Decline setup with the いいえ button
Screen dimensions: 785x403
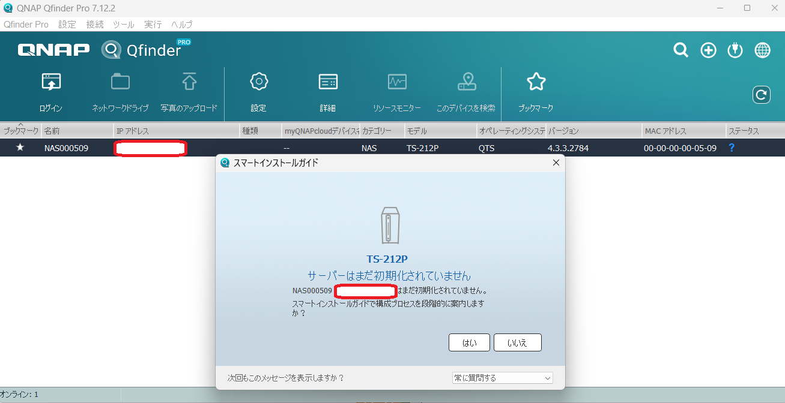(x=517, y=342)
